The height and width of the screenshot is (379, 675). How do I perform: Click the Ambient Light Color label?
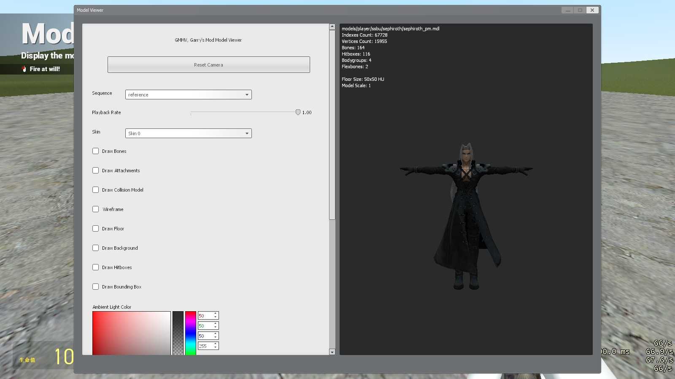(112, 307)
